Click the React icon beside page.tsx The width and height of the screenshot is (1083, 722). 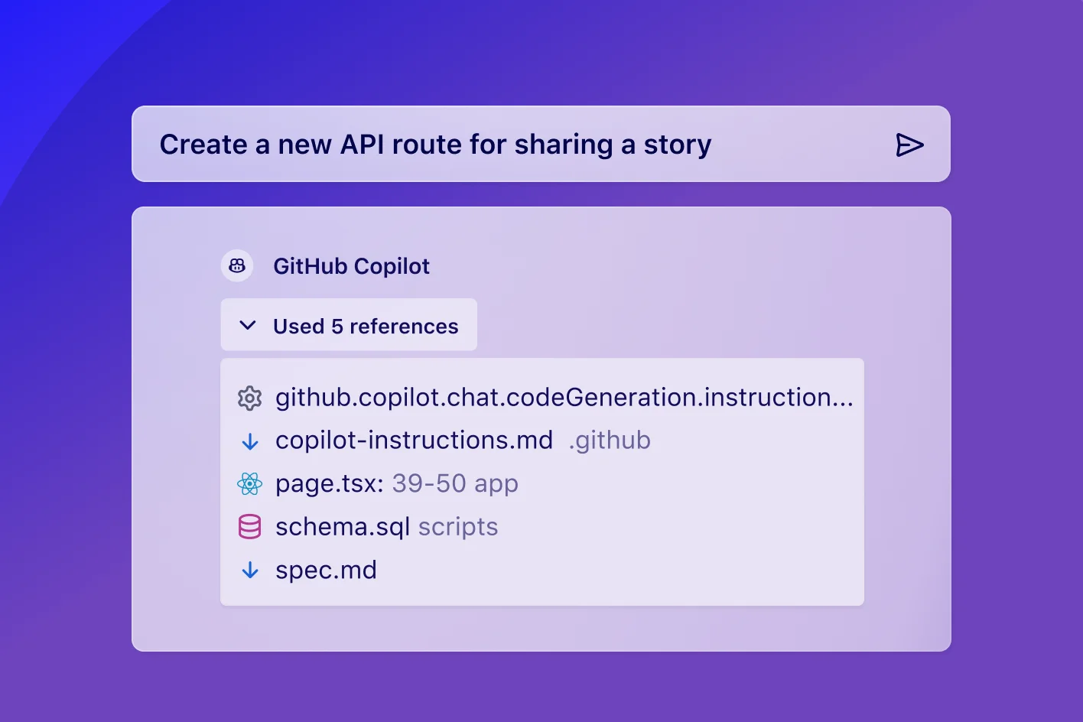pyautogui.click(x=249, y=484)
